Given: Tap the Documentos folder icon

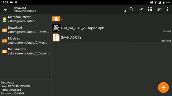Looking at the screenshot, I should coord(5,51).
